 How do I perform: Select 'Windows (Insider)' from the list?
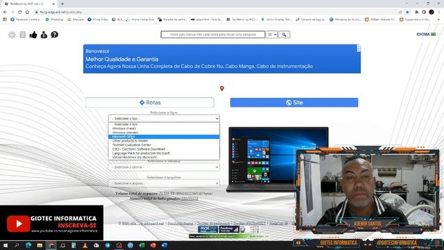click(164, 133)
